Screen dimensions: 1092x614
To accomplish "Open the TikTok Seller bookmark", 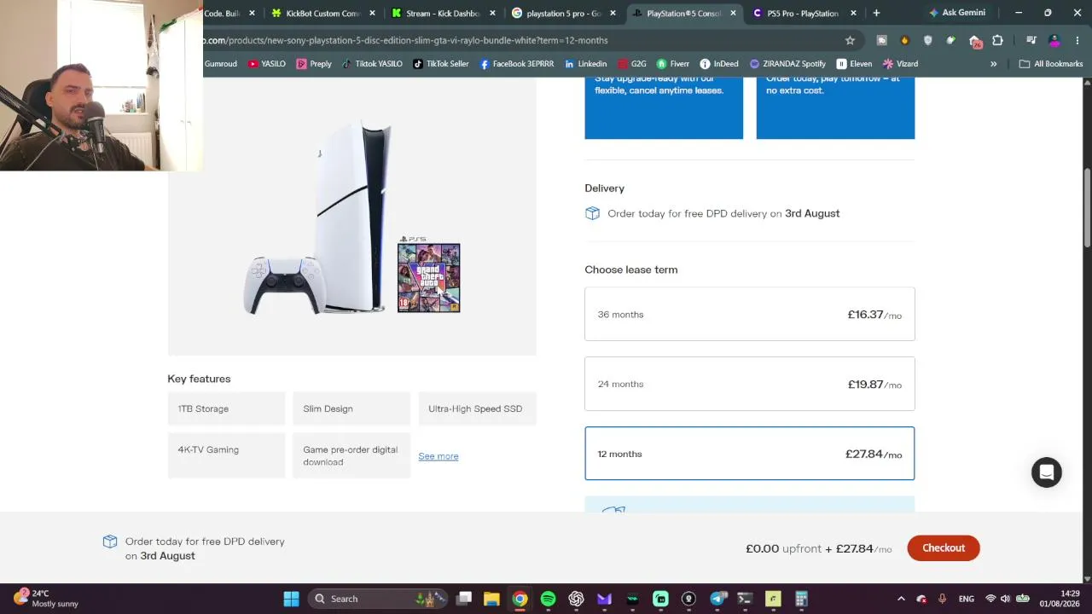I will pyautogui.click(x=441, y=64).
